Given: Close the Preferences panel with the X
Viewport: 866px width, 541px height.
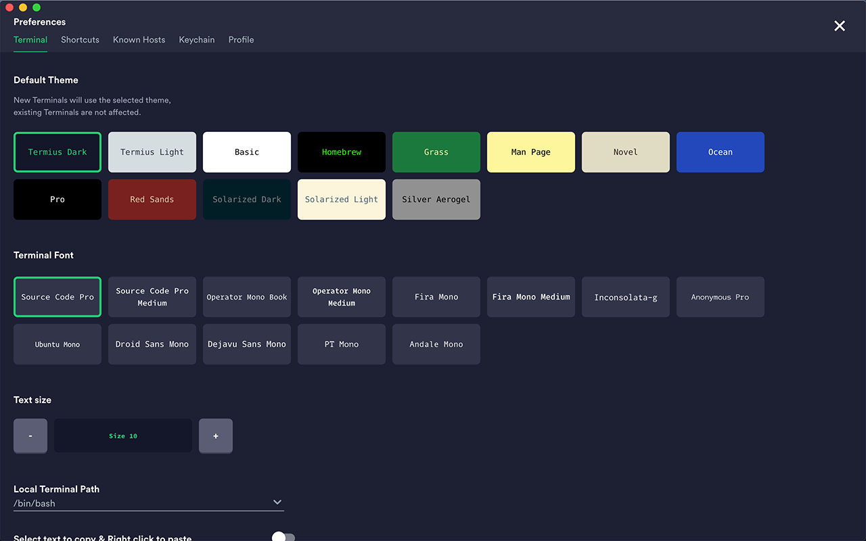Looking at the screenshot, I should tap(840, 26).
